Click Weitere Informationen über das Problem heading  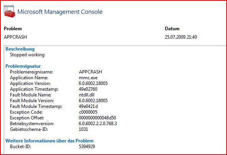click(49, 141)
